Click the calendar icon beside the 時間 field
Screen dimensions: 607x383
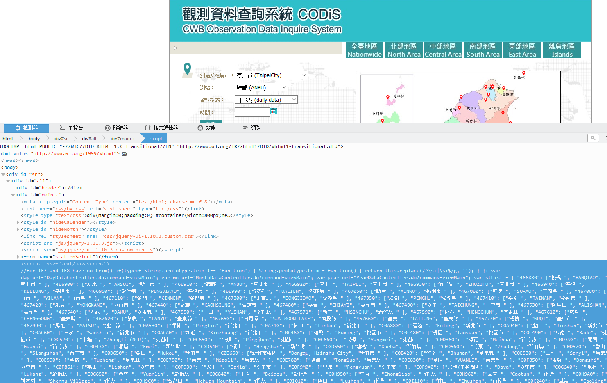click(x=274, y=112)
